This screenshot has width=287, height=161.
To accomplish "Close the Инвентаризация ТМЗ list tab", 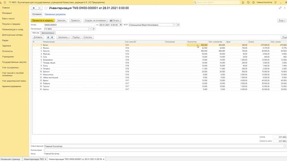I will [46, 159].
